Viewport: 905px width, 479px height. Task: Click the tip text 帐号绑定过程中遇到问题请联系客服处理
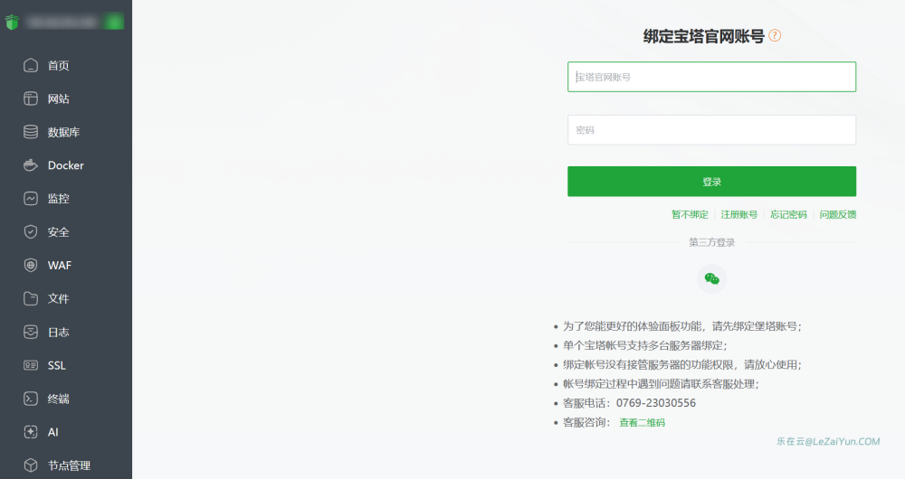point(659,384)
